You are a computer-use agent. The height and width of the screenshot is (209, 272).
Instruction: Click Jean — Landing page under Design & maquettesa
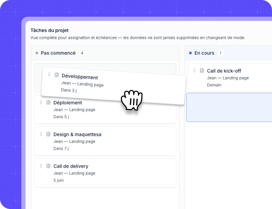pyautogui.click(x=74, y=141)
